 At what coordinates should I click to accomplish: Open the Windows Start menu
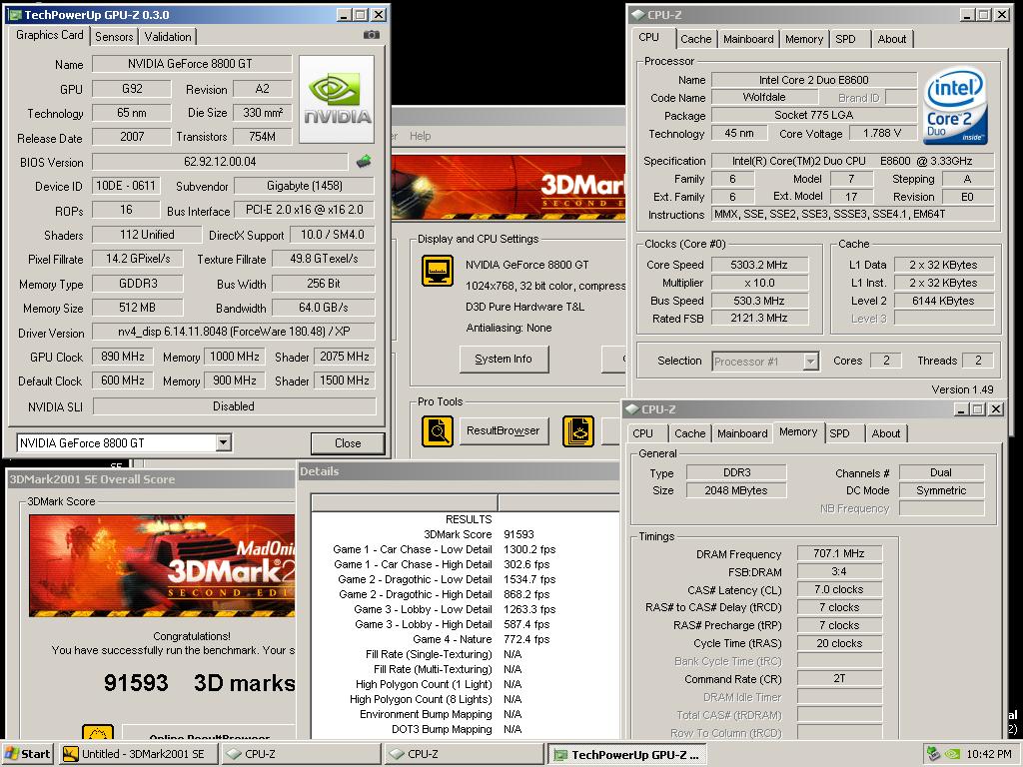pyautogui.click(x=27, y=754)
